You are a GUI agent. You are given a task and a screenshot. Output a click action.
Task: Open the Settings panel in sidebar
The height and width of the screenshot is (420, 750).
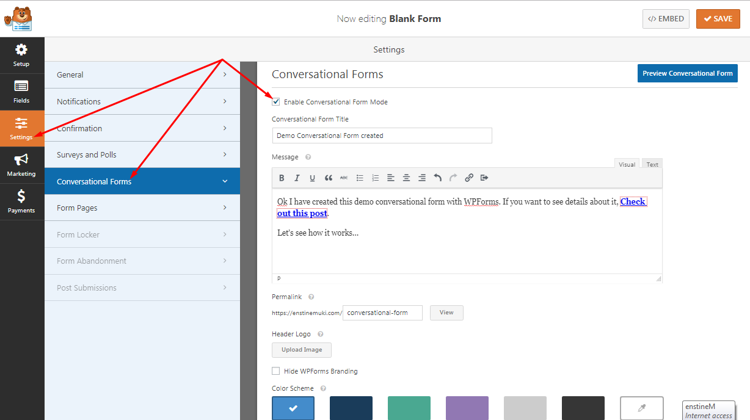click(x=21, y=128)
